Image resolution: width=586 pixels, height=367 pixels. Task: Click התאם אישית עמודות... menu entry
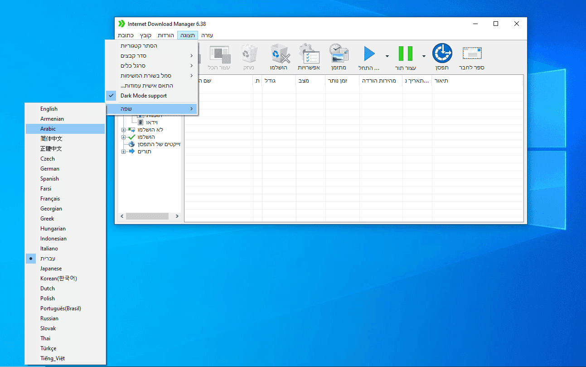pos(151,86)
